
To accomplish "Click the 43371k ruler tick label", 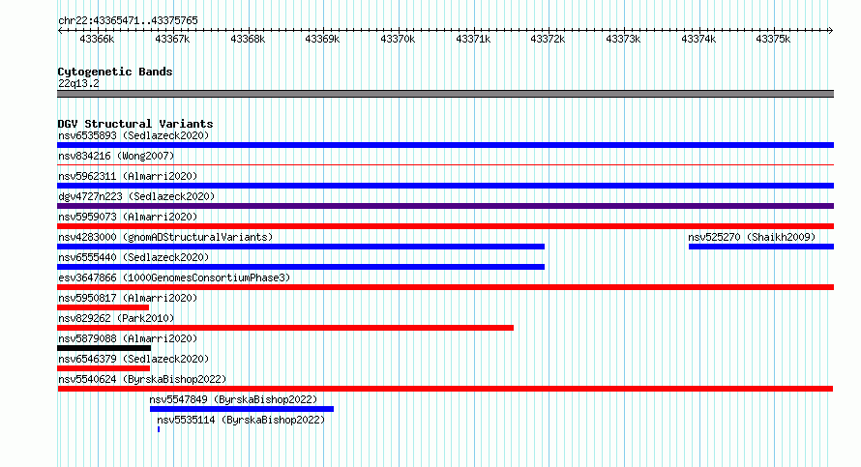I will coord(473,40).
